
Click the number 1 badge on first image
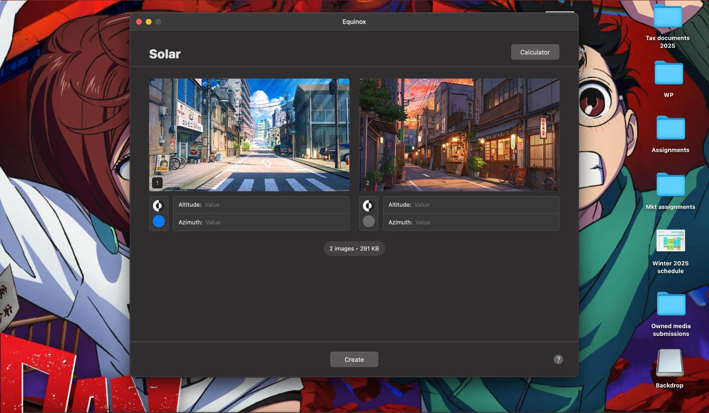pos(157,183)
